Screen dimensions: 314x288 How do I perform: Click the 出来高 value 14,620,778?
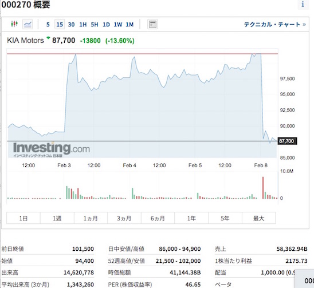click(78, 273)
